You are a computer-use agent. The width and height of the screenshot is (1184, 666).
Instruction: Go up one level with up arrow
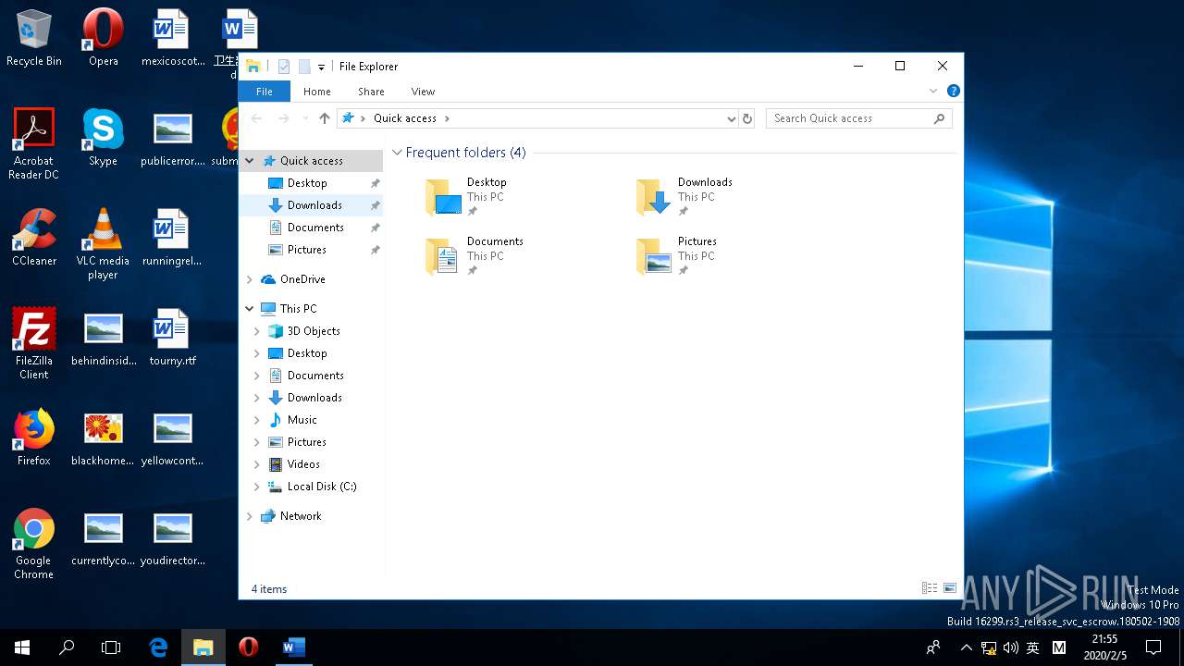tap(324, 118)
